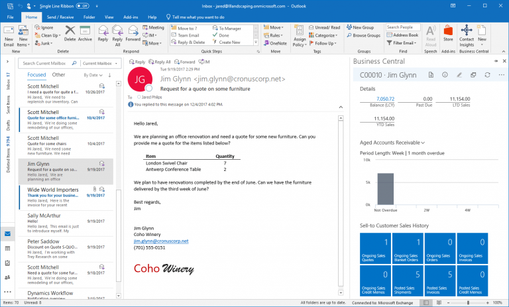Open the Tasks view icon
Screen dimensions: 509x307
pos(7,263)
